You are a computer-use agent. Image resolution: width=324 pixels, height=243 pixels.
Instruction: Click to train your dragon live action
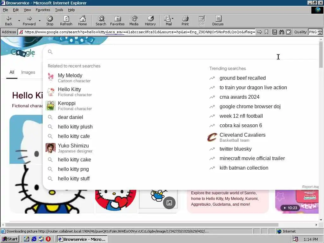(x=253, y=87)
